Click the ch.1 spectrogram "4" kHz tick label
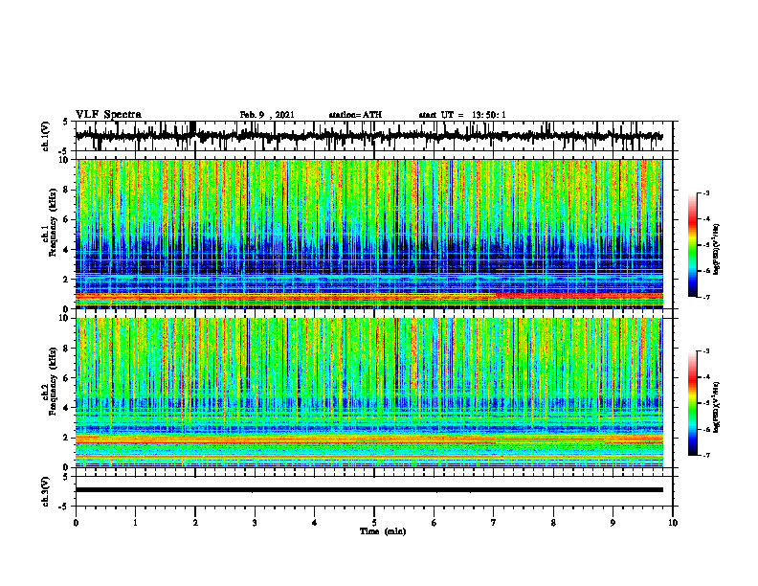 pyautogui.click(x=68, y=250)
